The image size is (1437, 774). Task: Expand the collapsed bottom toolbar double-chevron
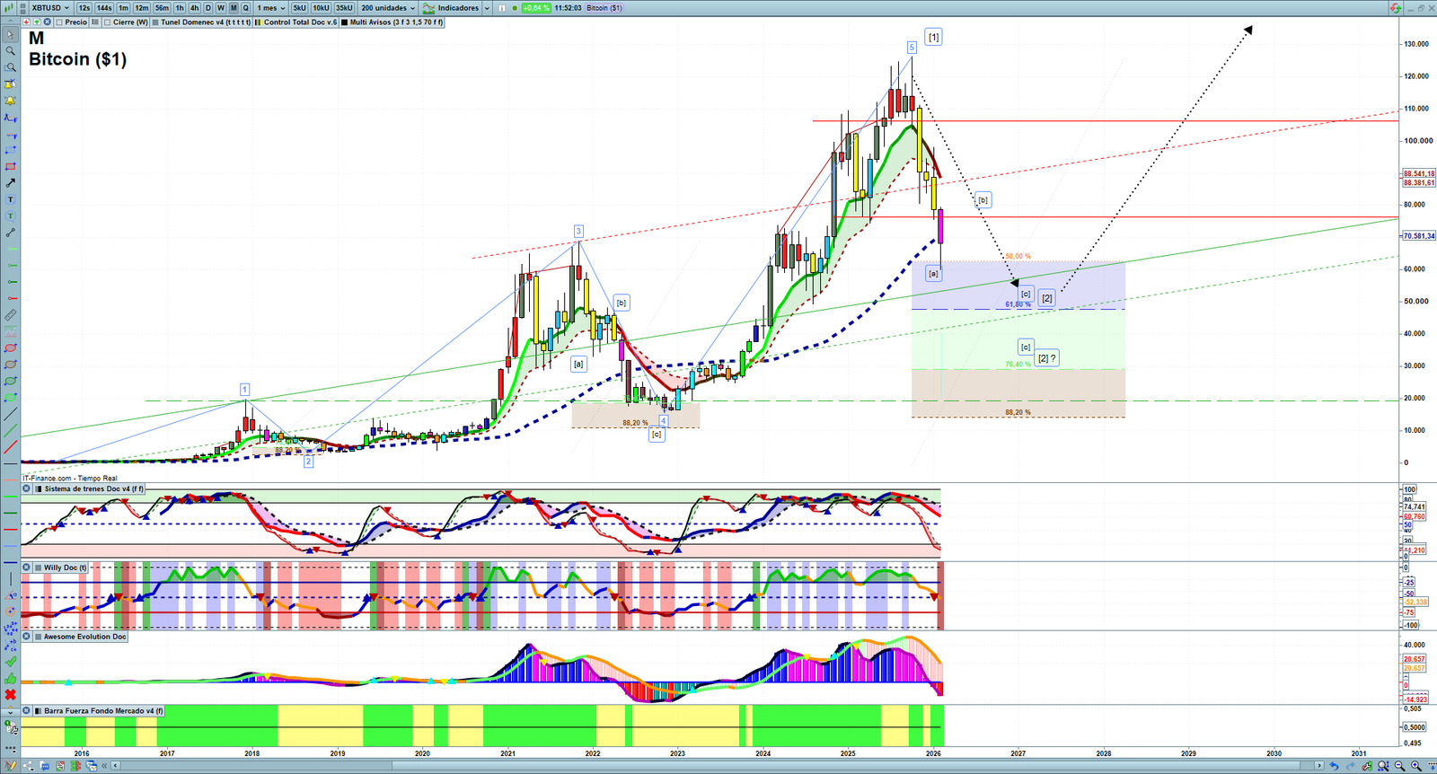(105, 766)
